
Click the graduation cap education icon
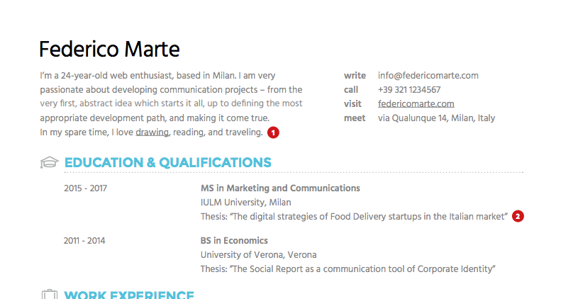click(x=50, y=162)
